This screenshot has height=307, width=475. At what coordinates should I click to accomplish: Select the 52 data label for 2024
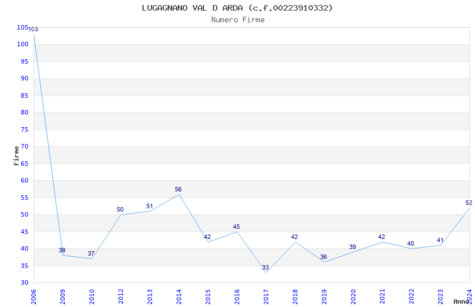pos(469,203)
